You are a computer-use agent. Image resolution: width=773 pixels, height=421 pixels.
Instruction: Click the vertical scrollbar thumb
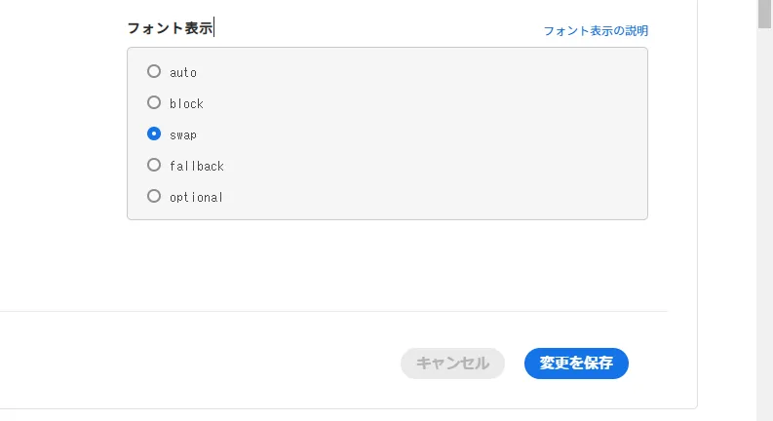(764, 12)
